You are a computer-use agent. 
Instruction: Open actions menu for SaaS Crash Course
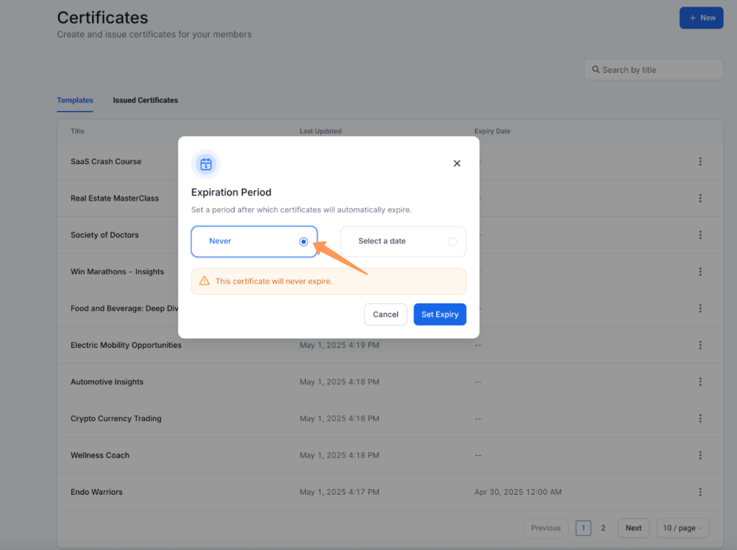click(x=700, y=162)
